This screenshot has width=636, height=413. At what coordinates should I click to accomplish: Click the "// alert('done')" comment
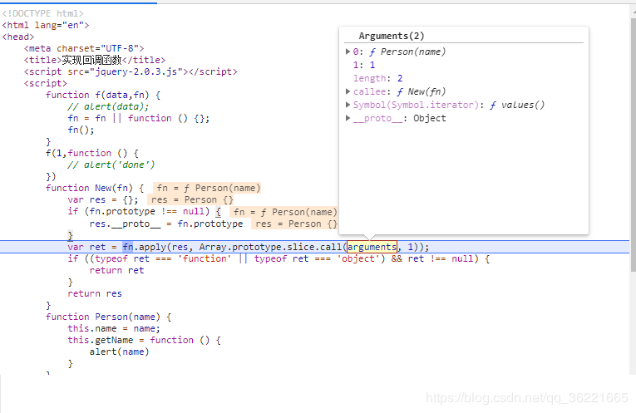[111, 165]
